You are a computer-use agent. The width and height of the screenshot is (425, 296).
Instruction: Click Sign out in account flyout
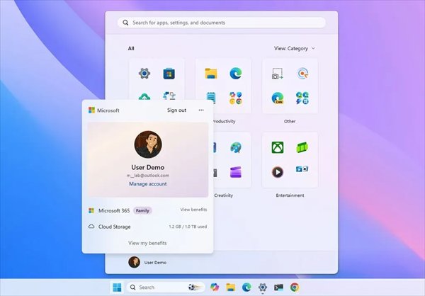click(176, 110)
